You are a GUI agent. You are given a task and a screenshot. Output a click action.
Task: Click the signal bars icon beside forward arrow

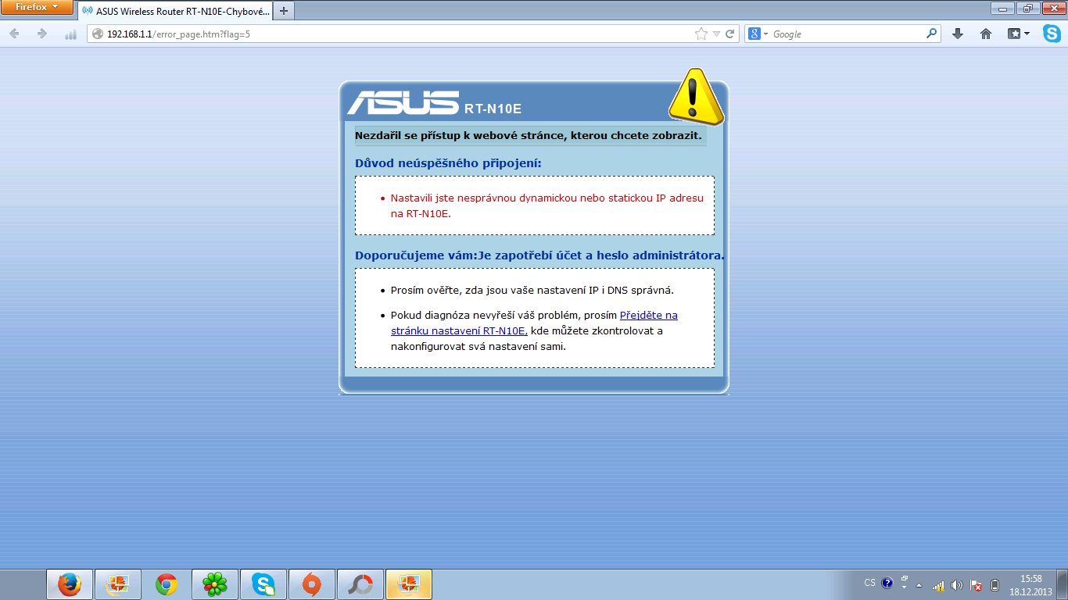70,34
